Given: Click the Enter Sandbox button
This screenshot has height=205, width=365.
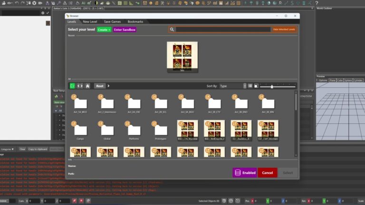Looking at the screenshot, I should pyautogui.click(x=125, y=30).
